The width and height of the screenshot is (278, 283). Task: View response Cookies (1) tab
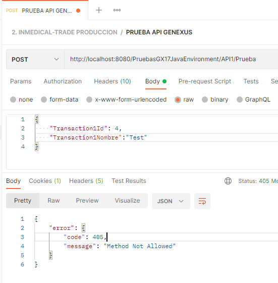click(x=45, y=181)
